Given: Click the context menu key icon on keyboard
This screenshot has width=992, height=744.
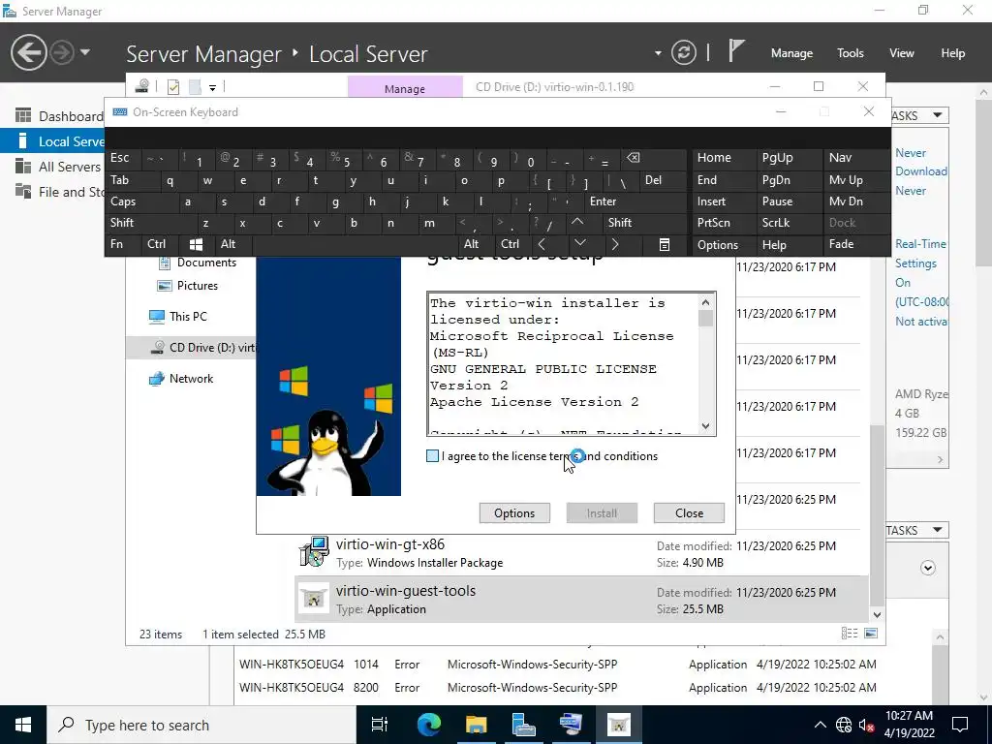Looking at the screenshot, I should coord(665,244).
